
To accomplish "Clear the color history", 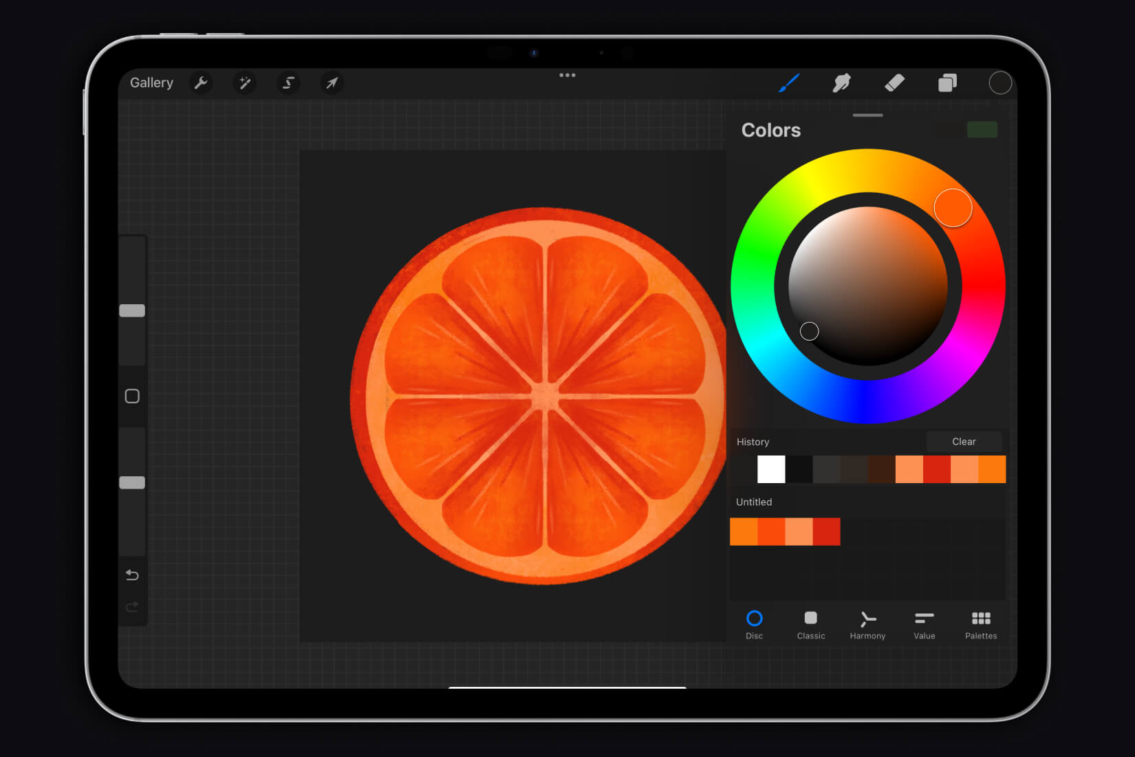I will (x=964, y=442).
